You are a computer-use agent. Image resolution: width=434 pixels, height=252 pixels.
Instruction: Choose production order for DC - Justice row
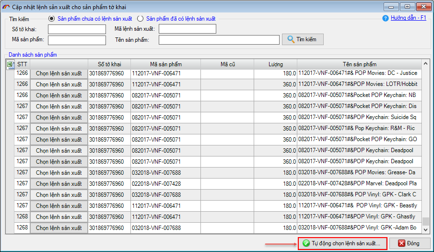[59, 73]
